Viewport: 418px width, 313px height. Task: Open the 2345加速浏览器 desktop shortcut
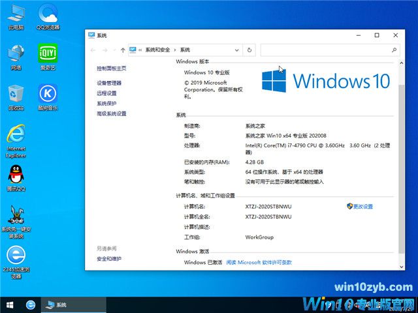point(16,262)
